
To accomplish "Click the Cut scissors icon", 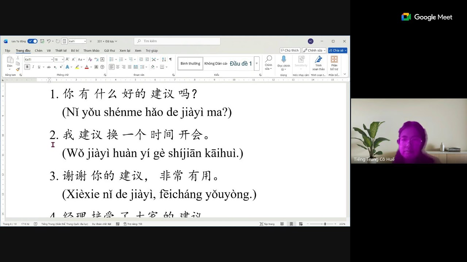I will (18, 59).
